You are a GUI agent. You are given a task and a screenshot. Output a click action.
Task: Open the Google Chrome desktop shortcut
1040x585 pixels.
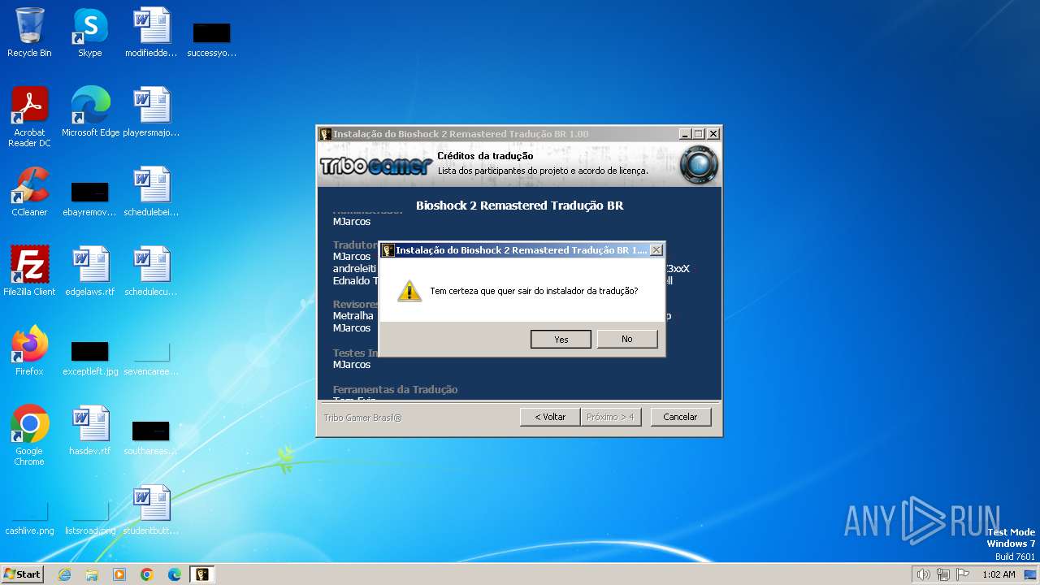point(29,435)
